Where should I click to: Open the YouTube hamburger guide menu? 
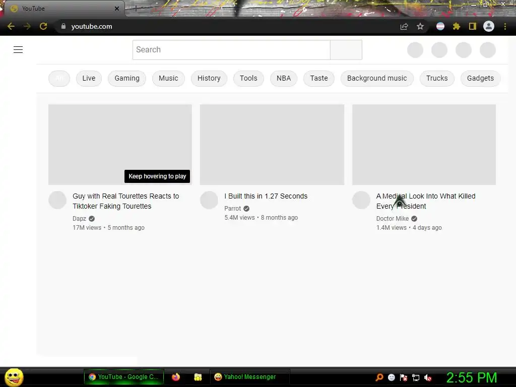(18, 50)
